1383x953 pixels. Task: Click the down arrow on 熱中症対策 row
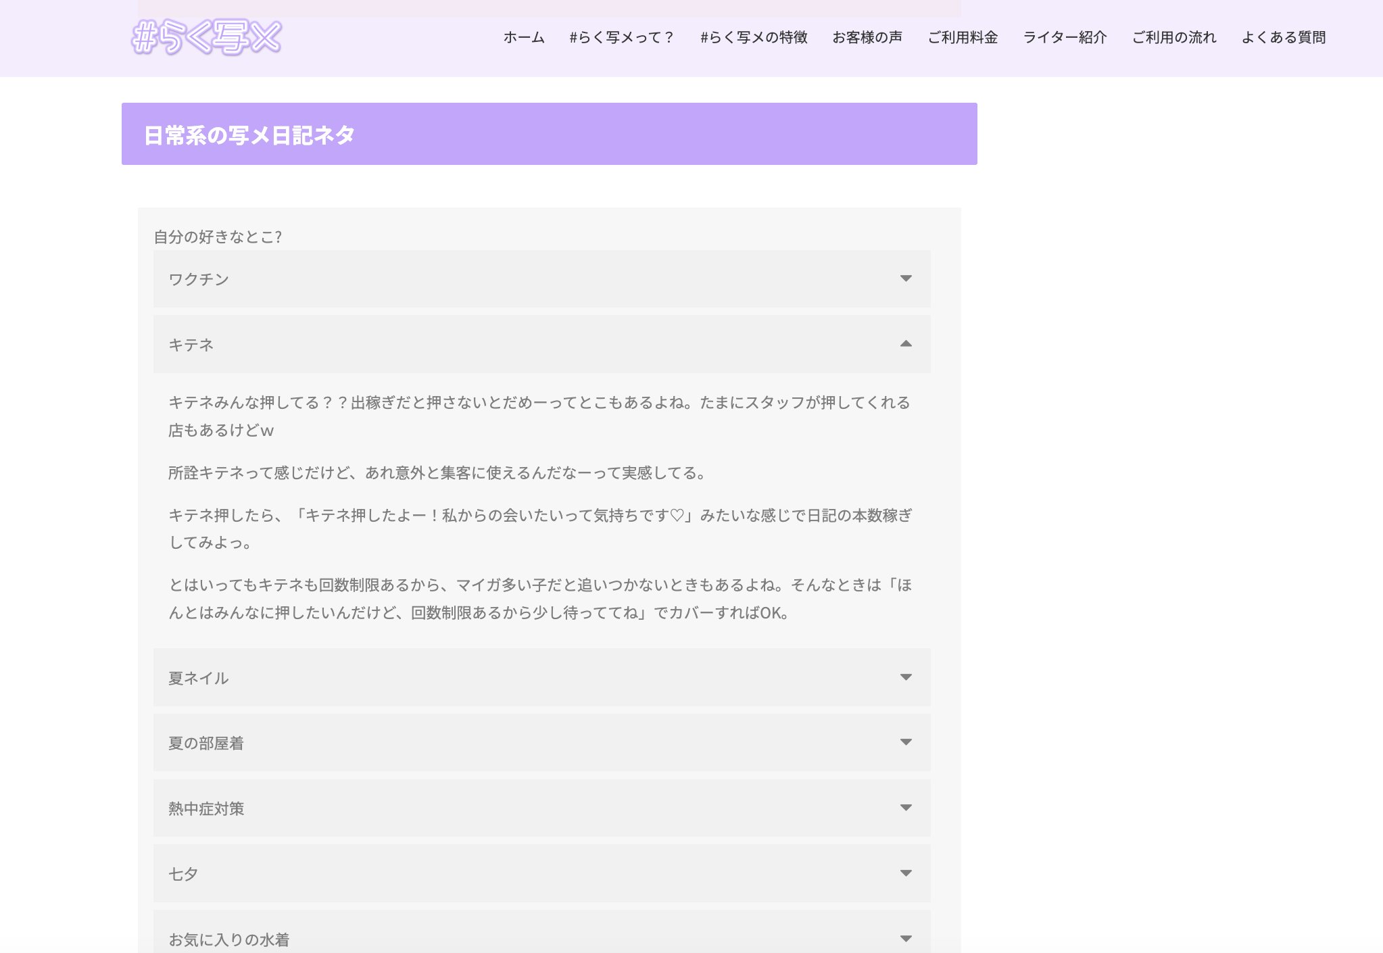[906, 808]
